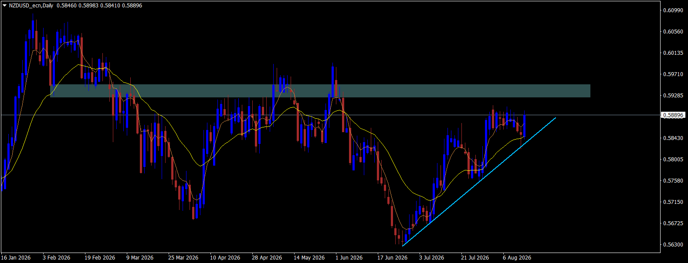Click the 0.60135 price scale label
Image resolution: width=688 pixels, height=263 pixels.
673,53
